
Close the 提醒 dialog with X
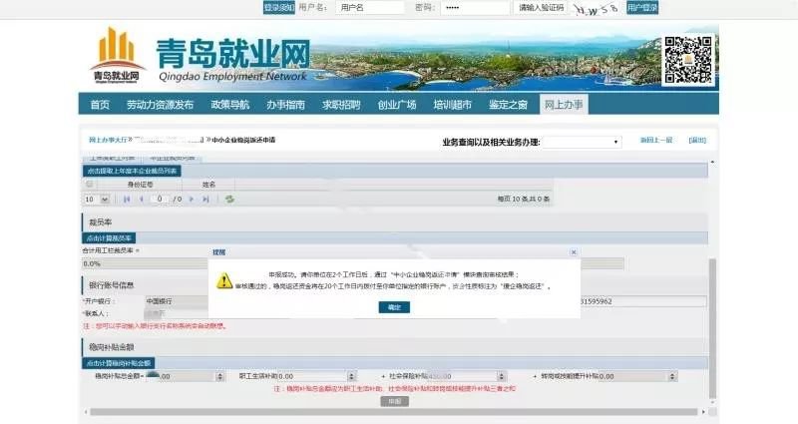573,253
